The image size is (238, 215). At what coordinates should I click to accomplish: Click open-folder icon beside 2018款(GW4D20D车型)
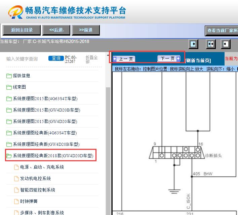9,156
